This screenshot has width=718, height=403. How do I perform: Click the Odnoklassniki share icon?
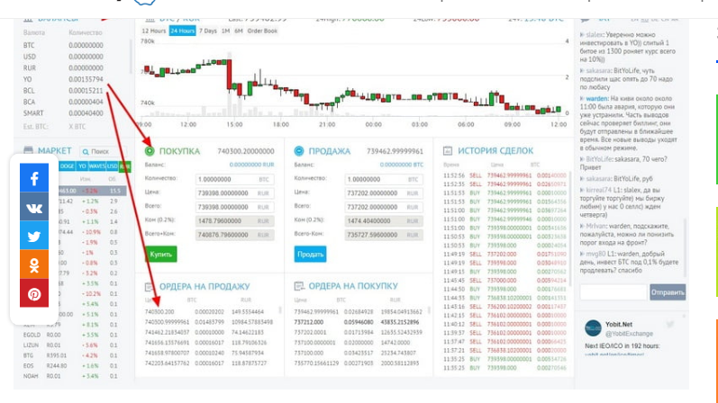tap(34, 265)
